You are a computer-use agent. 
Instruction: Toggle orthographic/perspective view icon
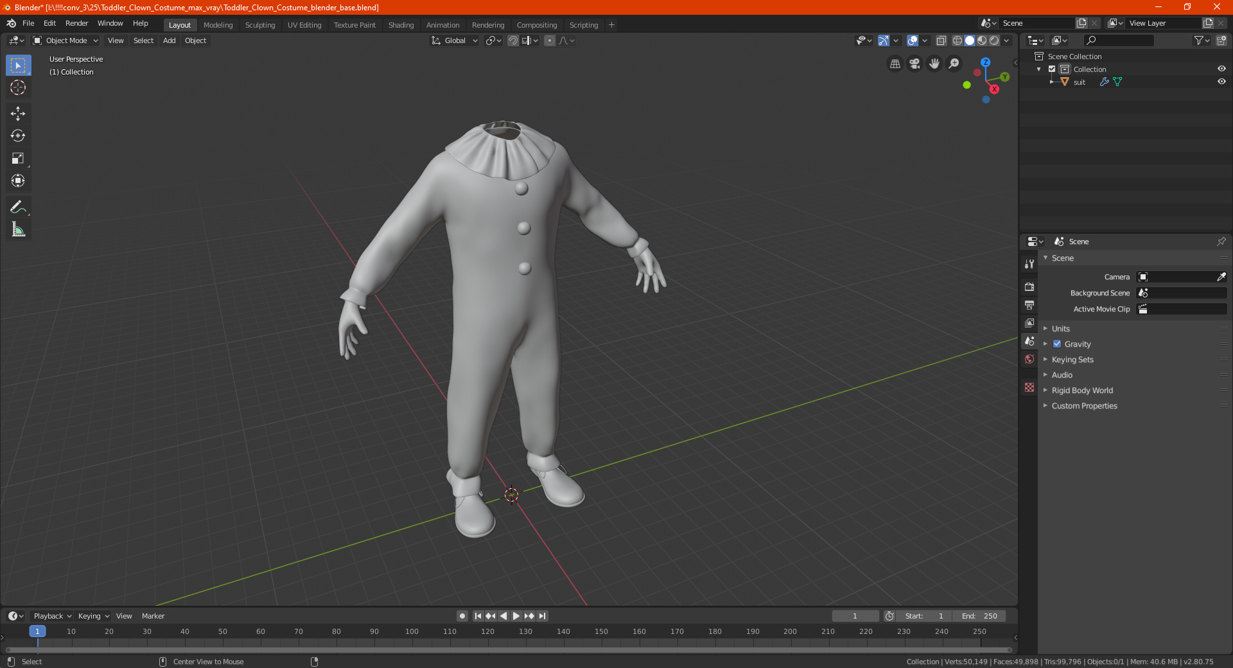(895, 64)
